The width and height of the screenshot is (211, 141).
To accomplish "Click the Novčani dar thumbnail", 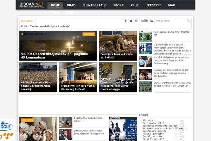I will pos(146,74).
